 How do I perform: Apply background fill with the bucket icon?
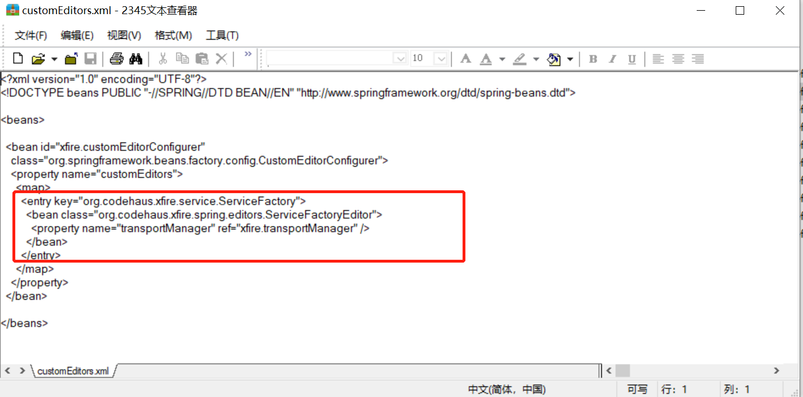point(554,59)
